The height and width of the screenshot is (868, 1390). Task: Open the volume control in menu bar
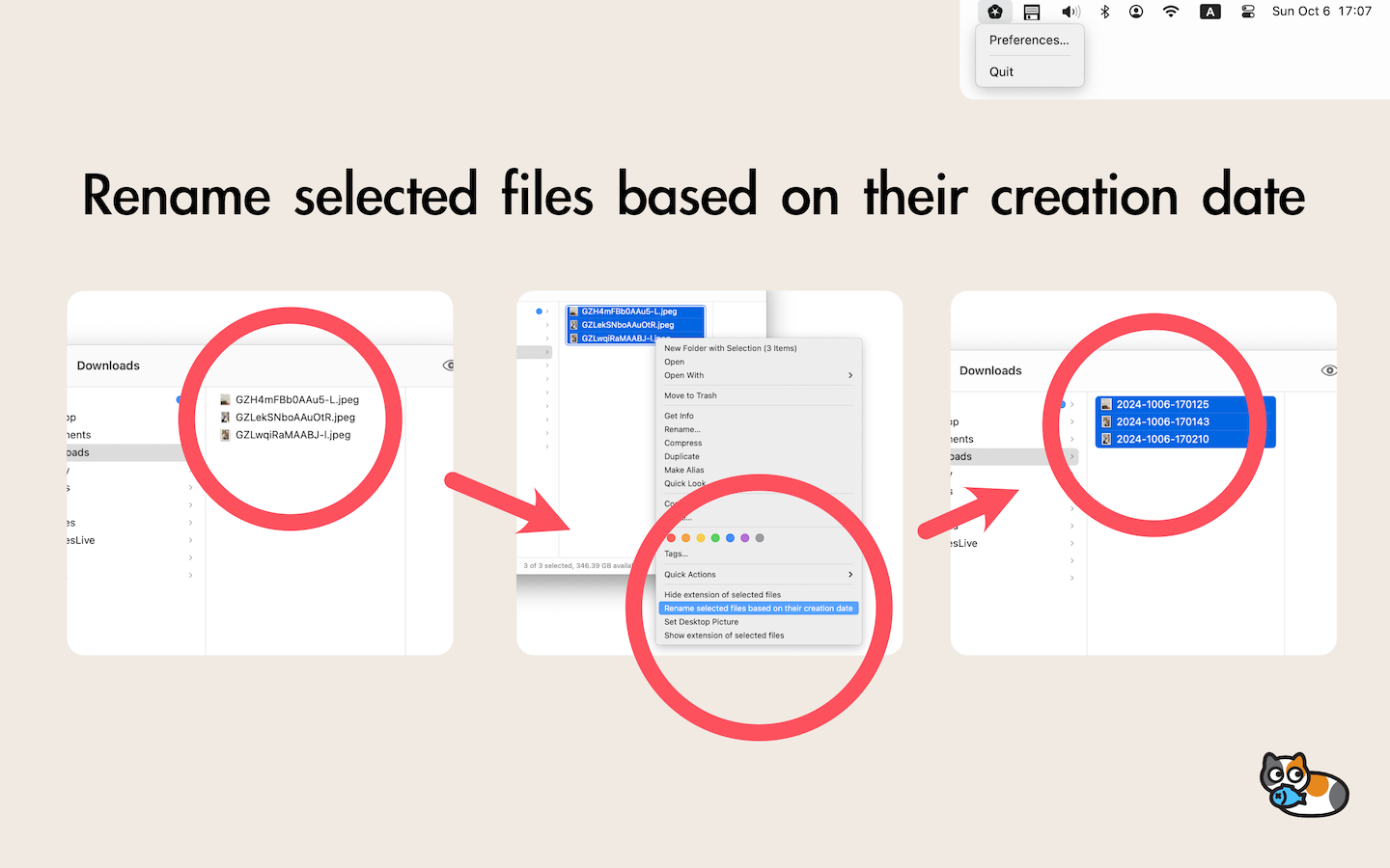click(1070, 12)
